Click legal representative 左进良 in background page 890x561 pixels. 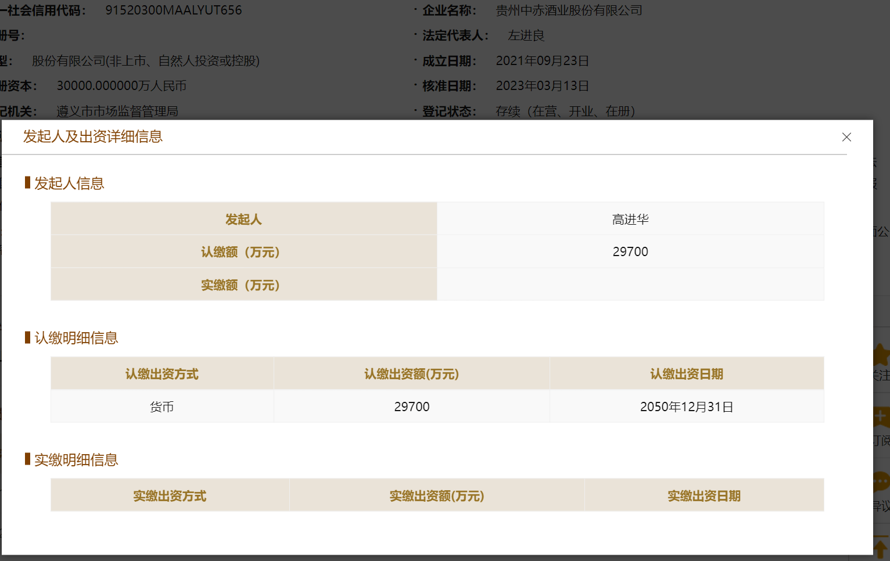click(526, 35)
